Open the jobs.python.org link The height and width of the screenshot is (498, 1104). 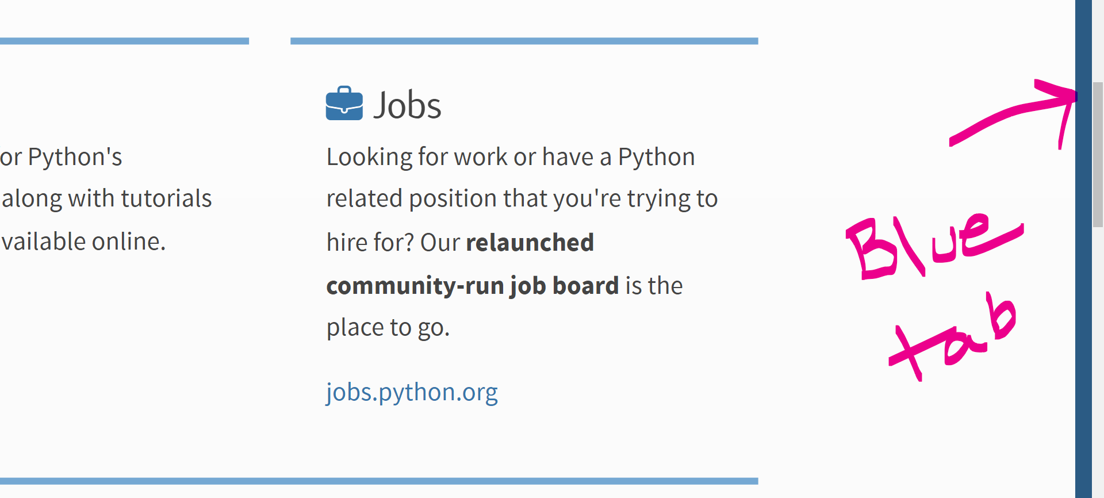412,392
